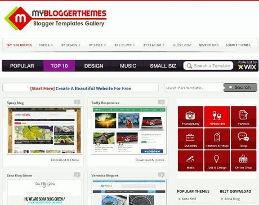
Task: Click the comment bubble on Veronica Elegant card
Action: (x=161, y=175)
